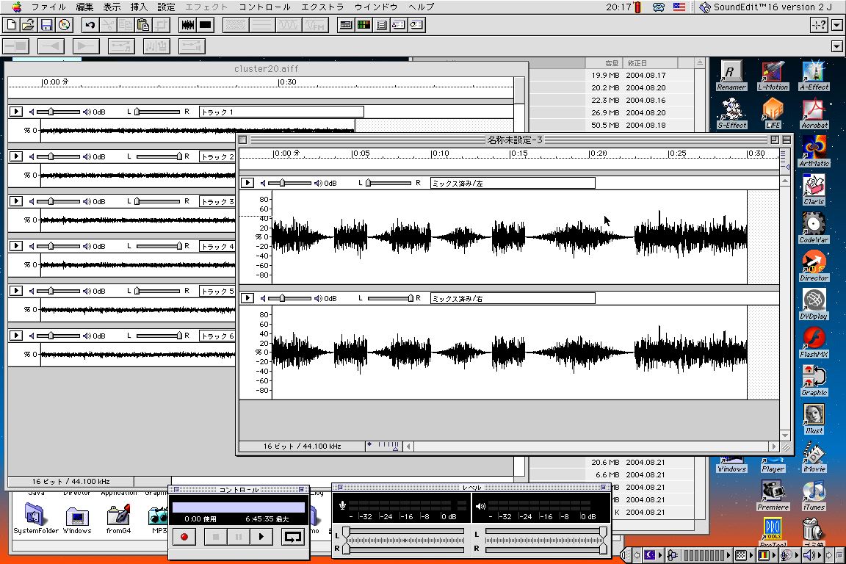Toggle the loop playback button
This screenshot has width=846, height=564.
point(292,537)
